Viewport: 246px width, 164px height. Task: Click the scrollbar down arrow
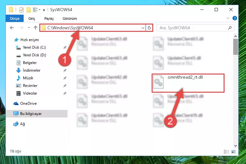click(x=235, y=146)
